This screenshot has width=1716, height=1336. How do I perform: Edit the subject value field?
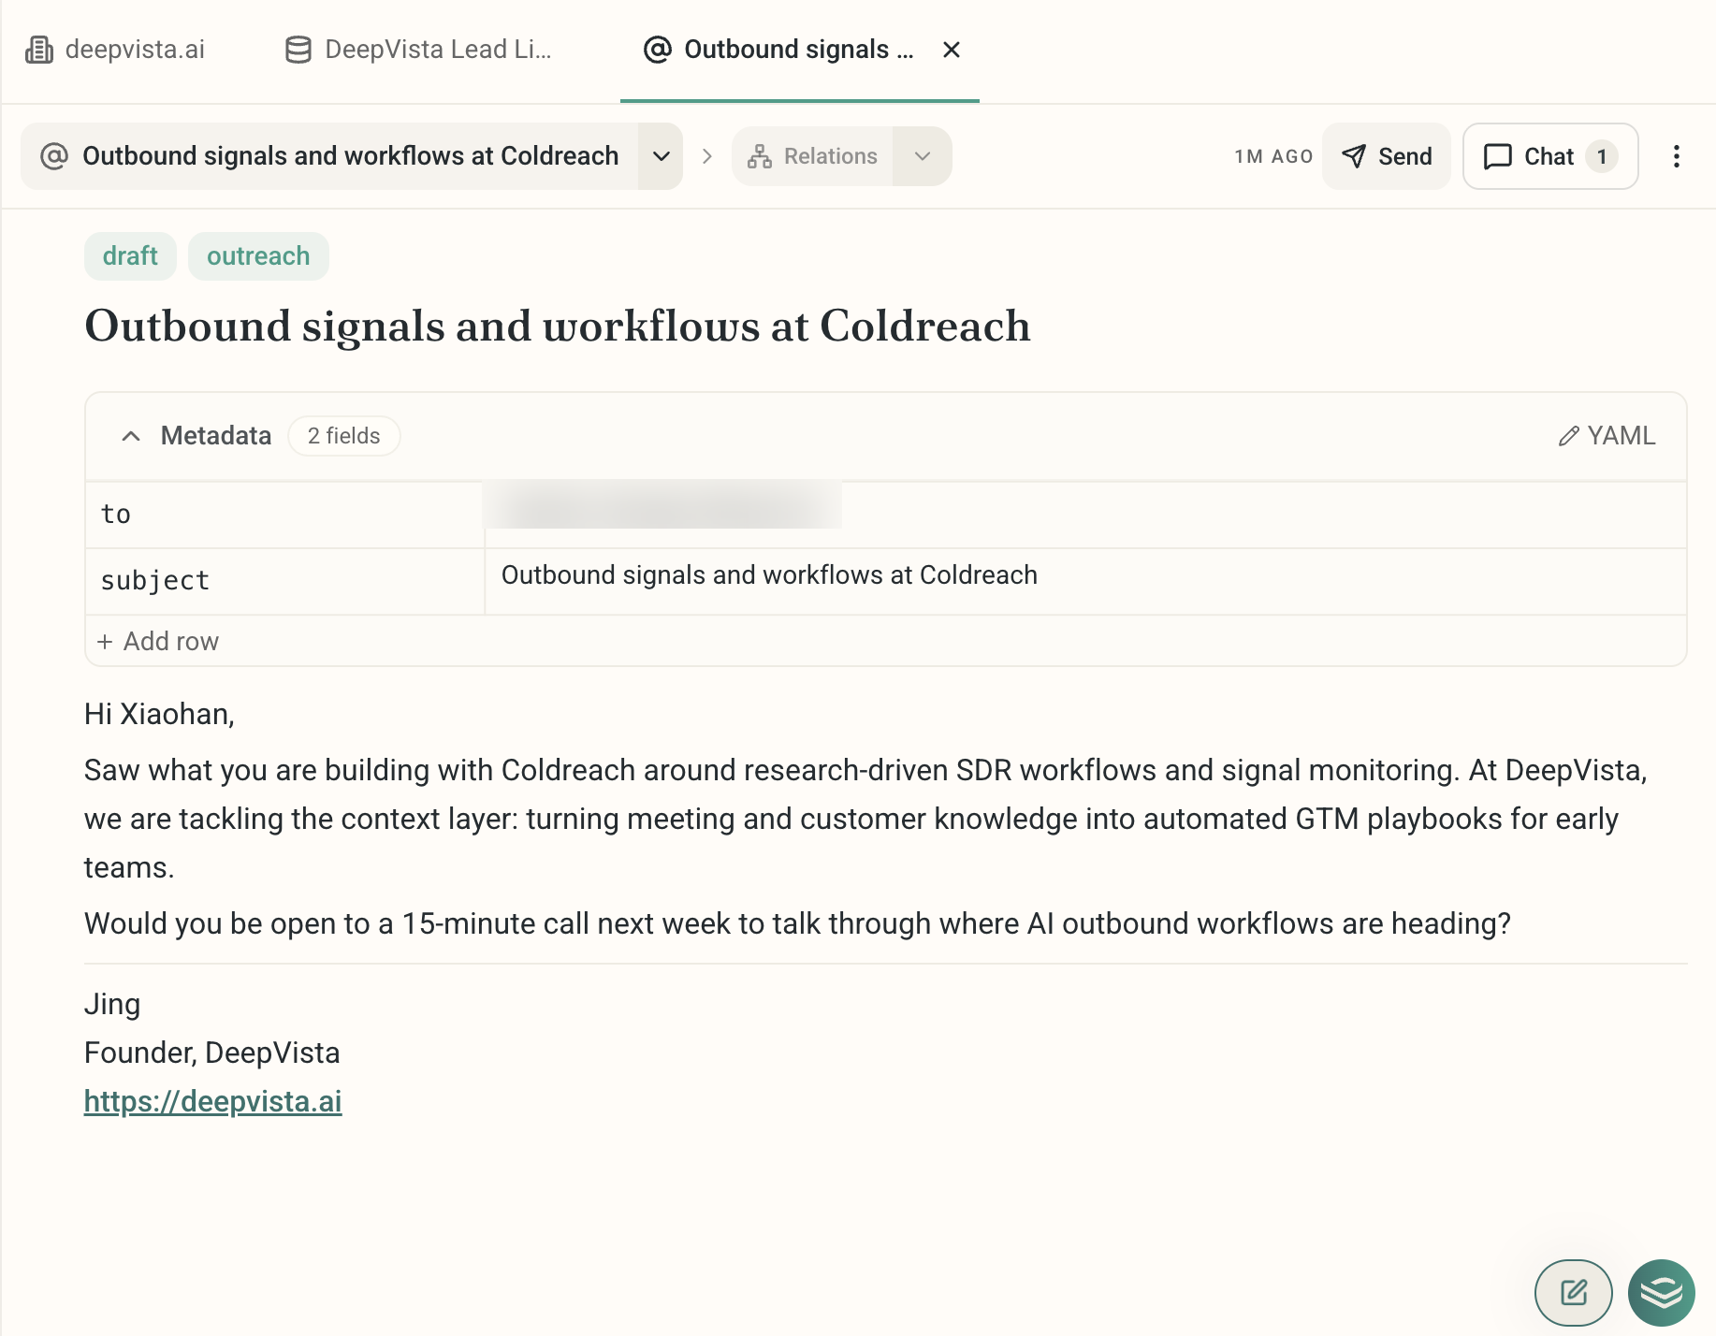point(1085,581)
